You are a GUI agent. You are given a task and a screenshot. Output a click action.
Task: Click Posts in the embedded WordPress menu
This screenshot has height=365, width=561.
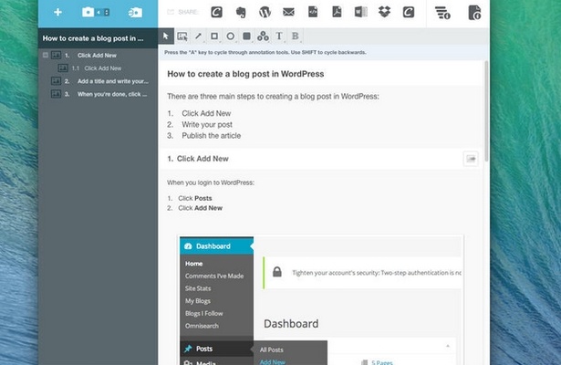pyautogui.click(x=216, y=349)
